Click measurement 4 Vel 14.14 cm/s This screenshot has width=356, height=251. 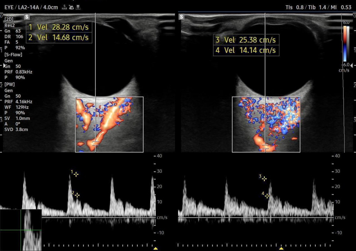click(x=246, y=50)
